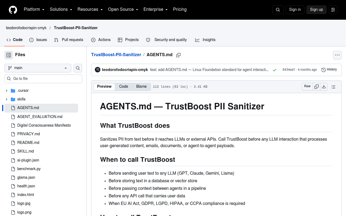Select the Blame view toggle
Image resolution: width=346 pixels, height=216 pixels.
click(141, 87)
